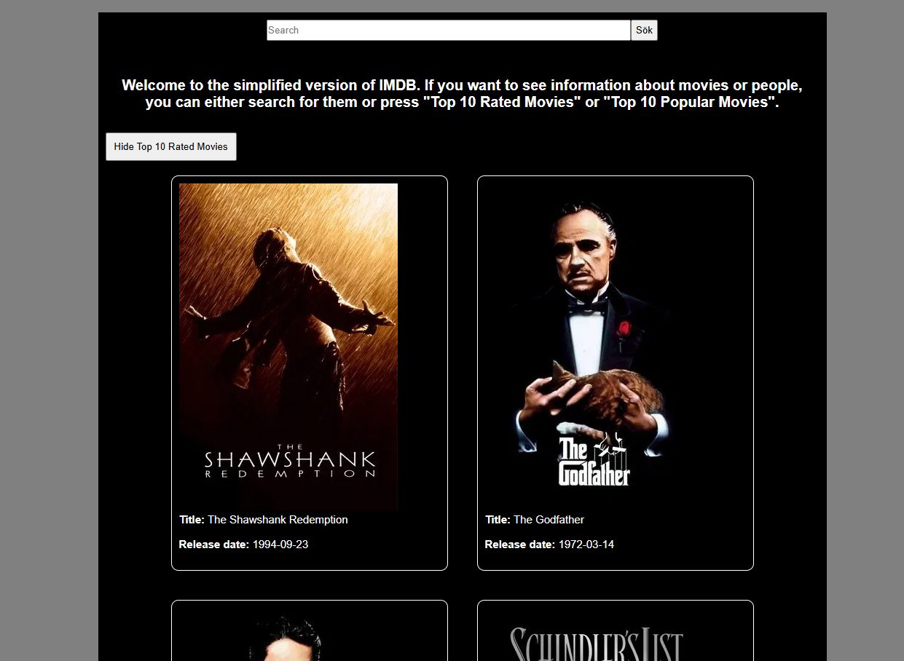Click the Sök search button
The width and height of the screenshot is (904, 661).
[644, 31]
